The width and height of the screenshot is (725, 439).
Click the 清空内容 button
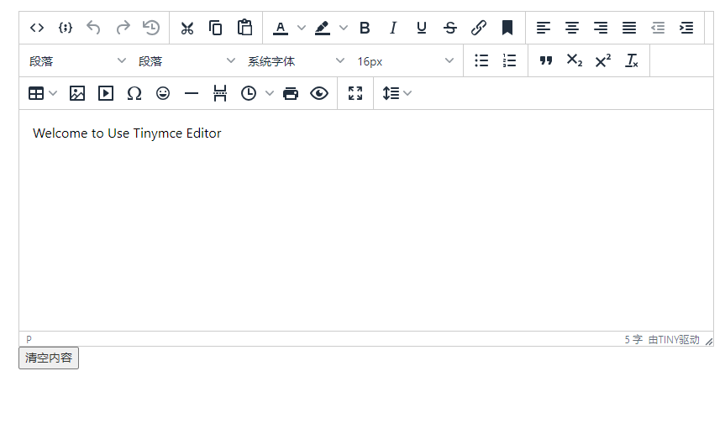click(x=49, y=358)
